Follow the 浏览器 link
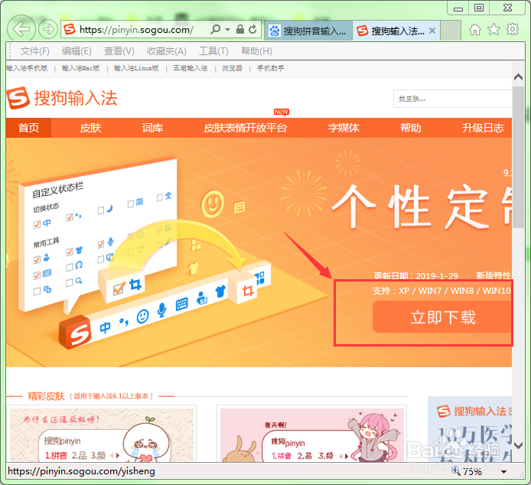This screenshot has width=531, height=485. (232, 68)
